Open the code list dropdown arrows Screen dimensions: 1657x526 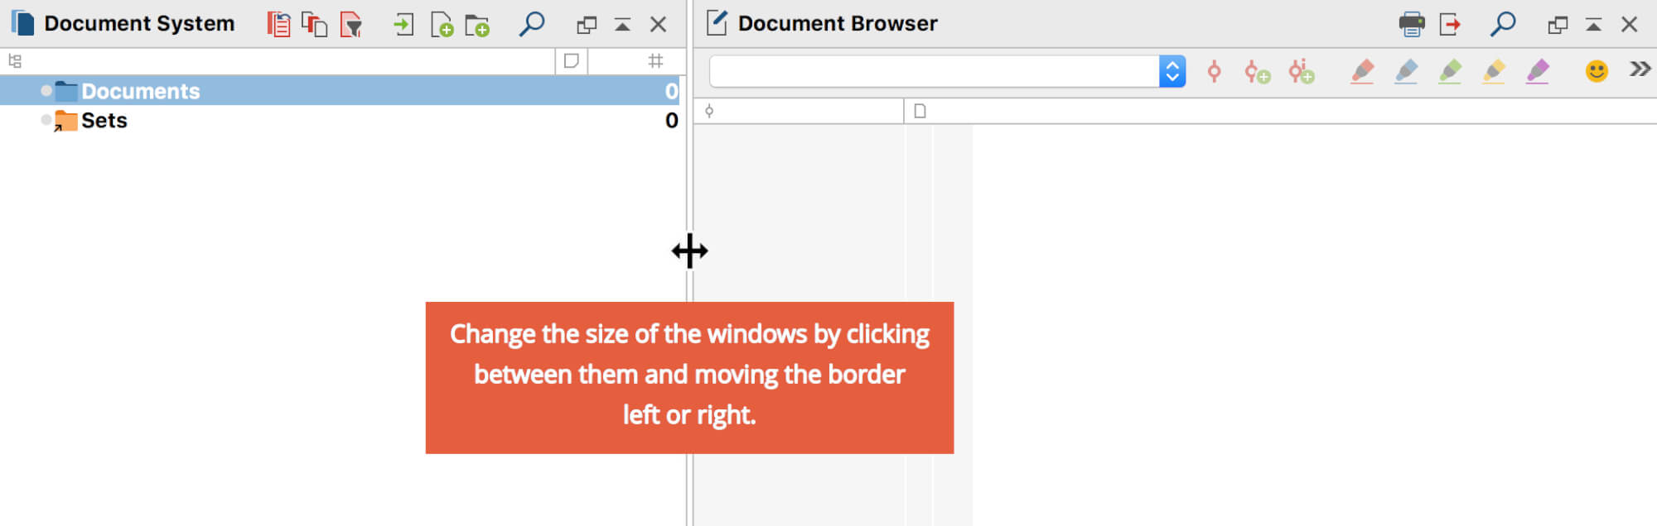(1172, 71)
